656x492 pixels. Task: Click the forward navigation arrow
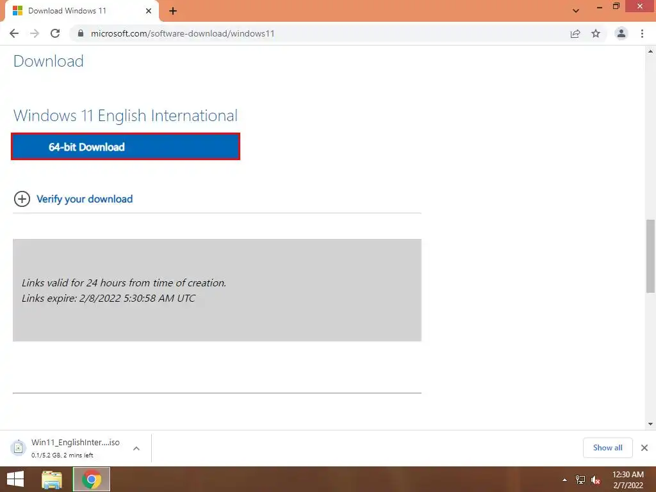point(35,33)
